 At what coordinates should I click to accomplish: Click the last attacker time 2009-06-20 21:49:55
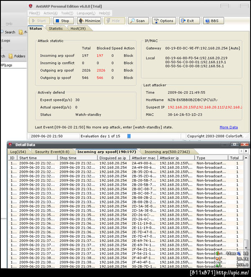(186, 92)
